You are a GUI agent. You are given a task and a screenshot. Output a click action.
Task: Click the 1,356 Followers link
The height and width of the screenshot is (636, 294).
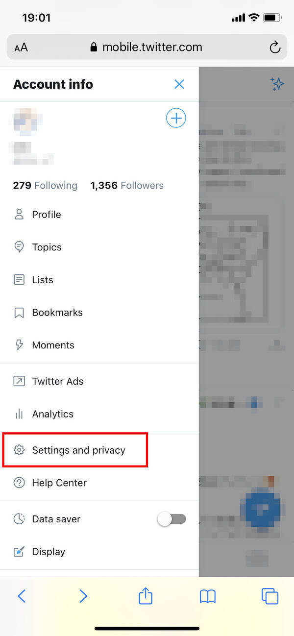tap(127, 186)
